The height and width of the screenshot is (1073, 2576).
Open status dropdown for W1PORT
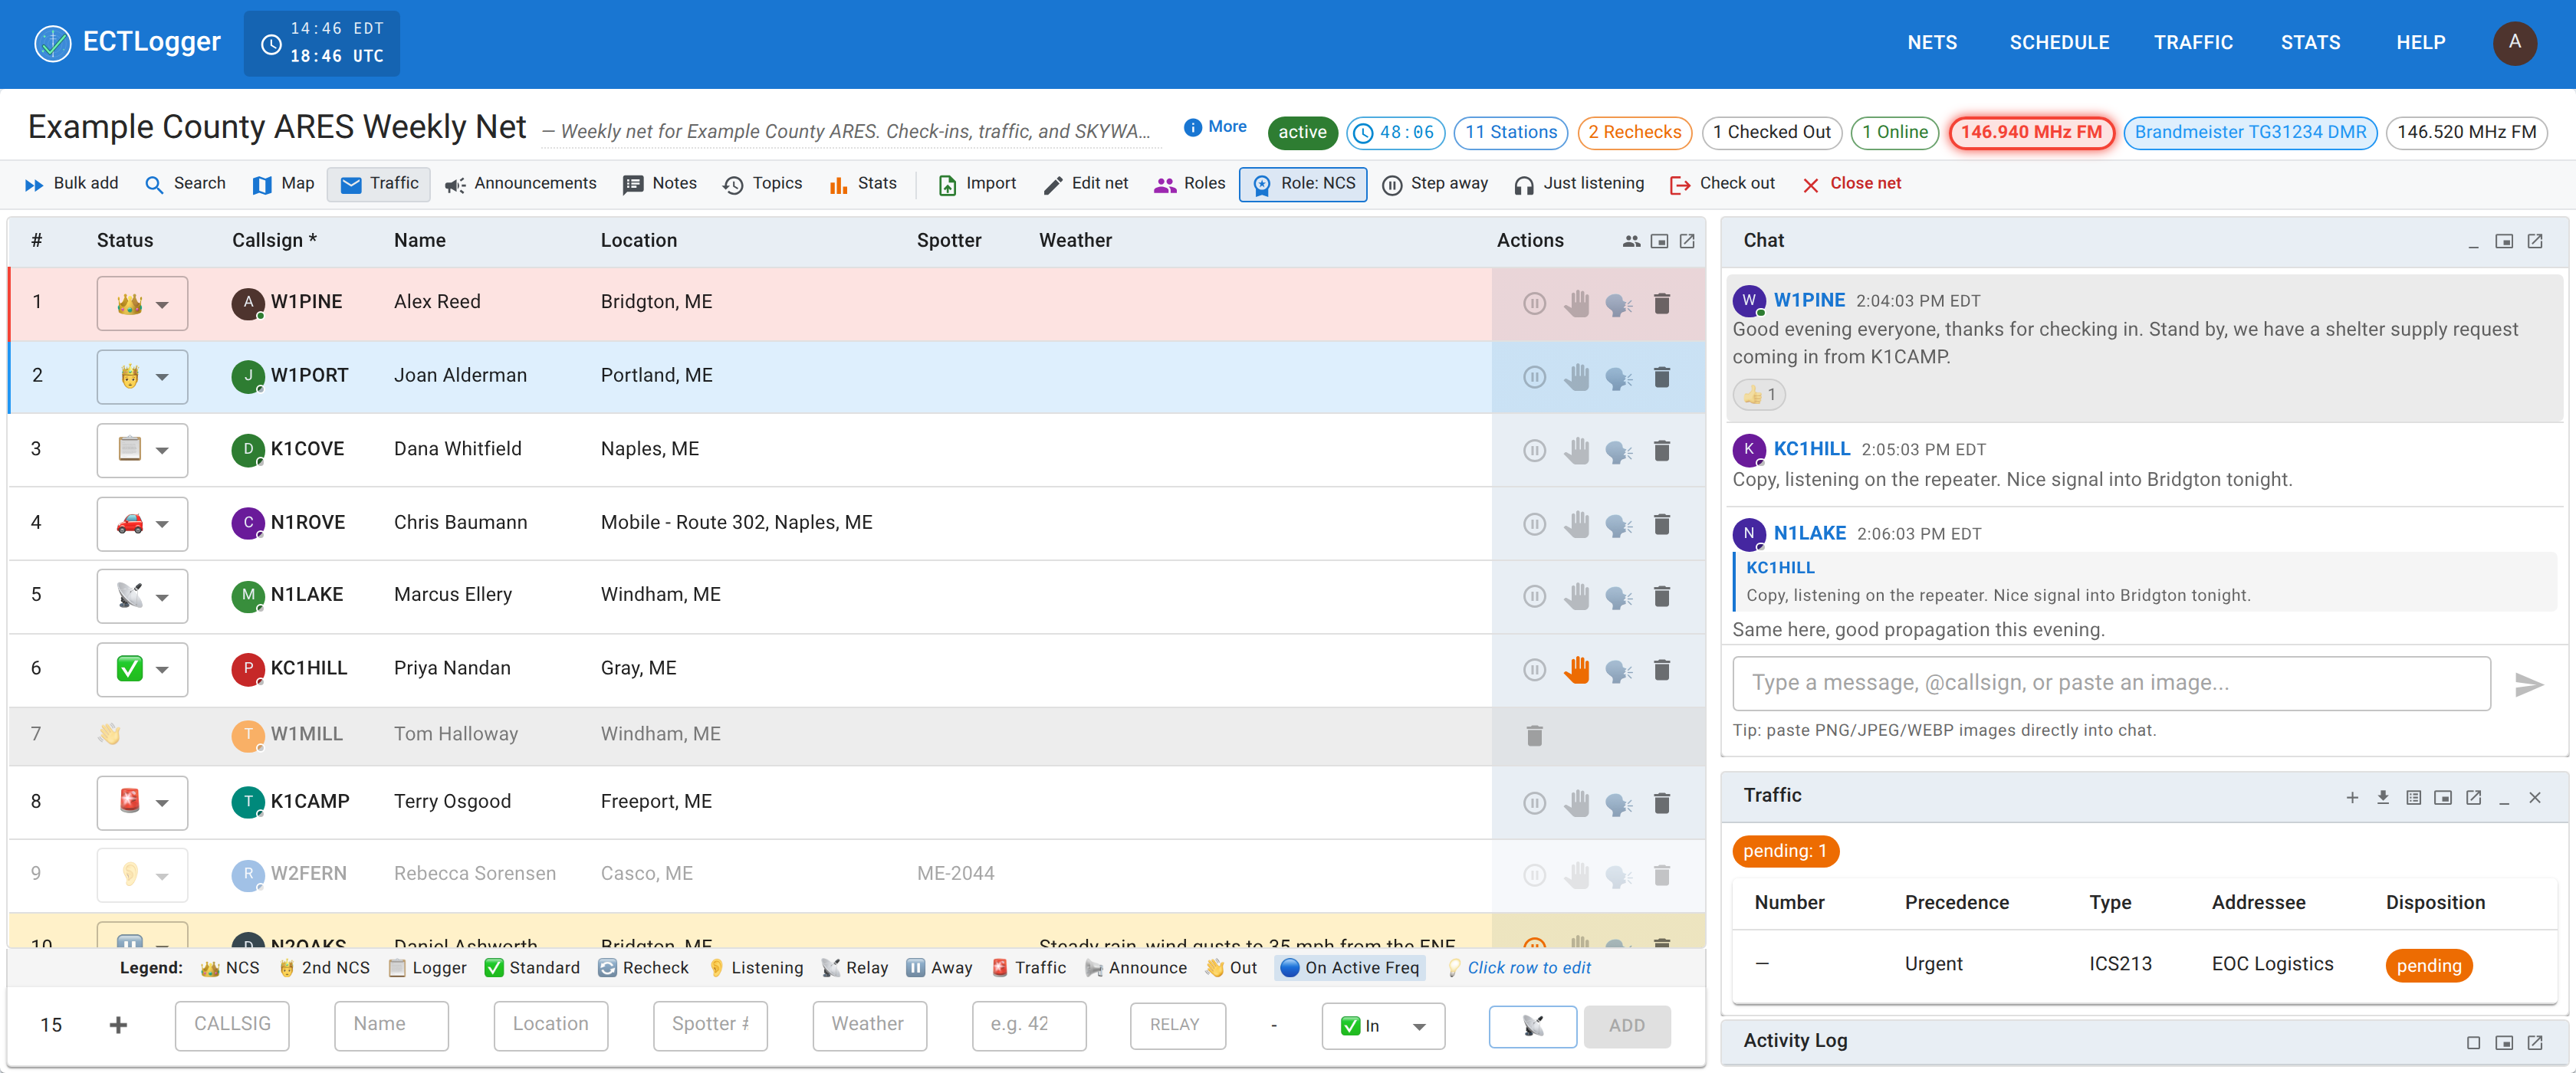pyautogui.click(x=142, y=377)
